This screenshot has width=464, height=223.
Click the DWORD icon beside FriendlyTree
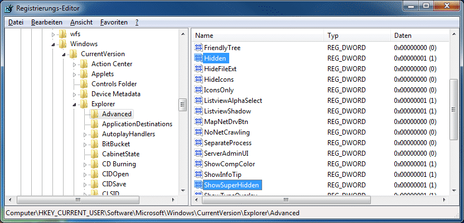pos(199,47)
